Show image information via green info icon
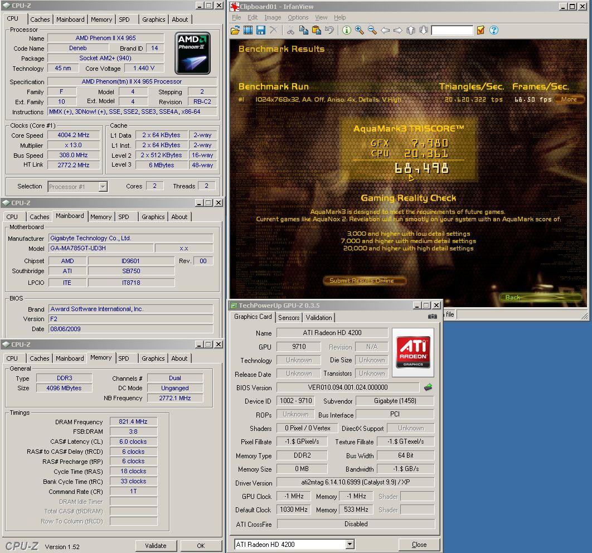The image size is (592, 553). [346, 30]
